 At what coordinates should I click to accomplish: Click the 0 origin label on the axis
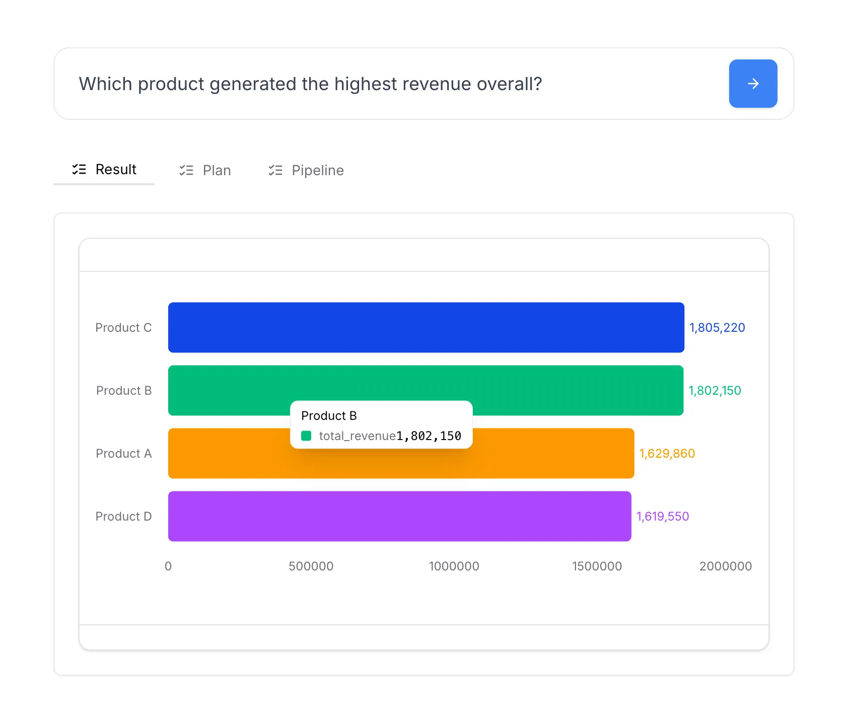(168, 566)
